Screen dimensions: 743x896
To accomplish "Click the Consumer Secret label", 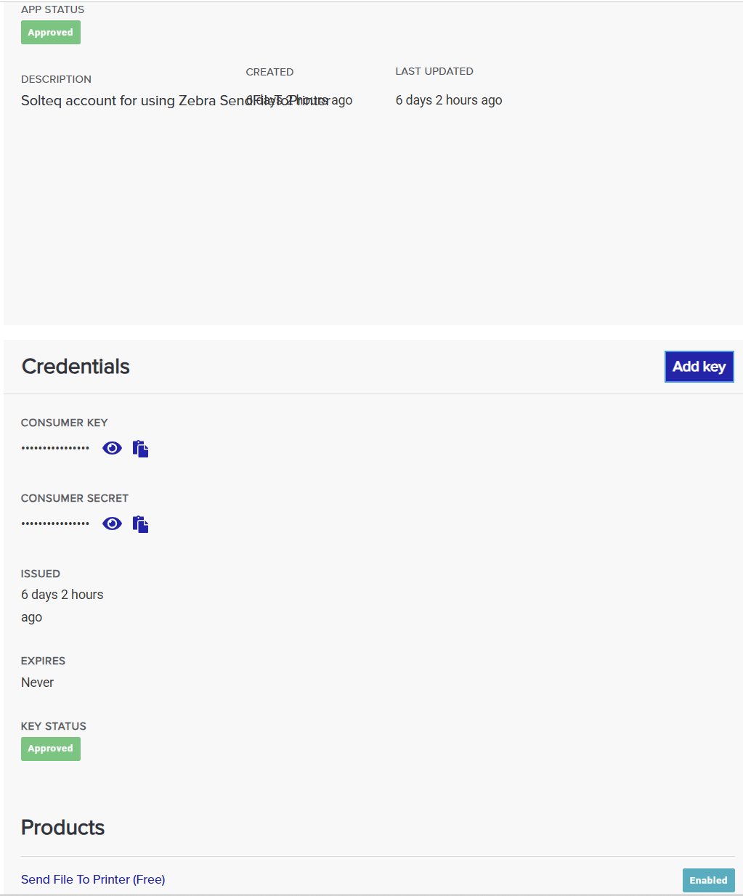I will (75, 498).
